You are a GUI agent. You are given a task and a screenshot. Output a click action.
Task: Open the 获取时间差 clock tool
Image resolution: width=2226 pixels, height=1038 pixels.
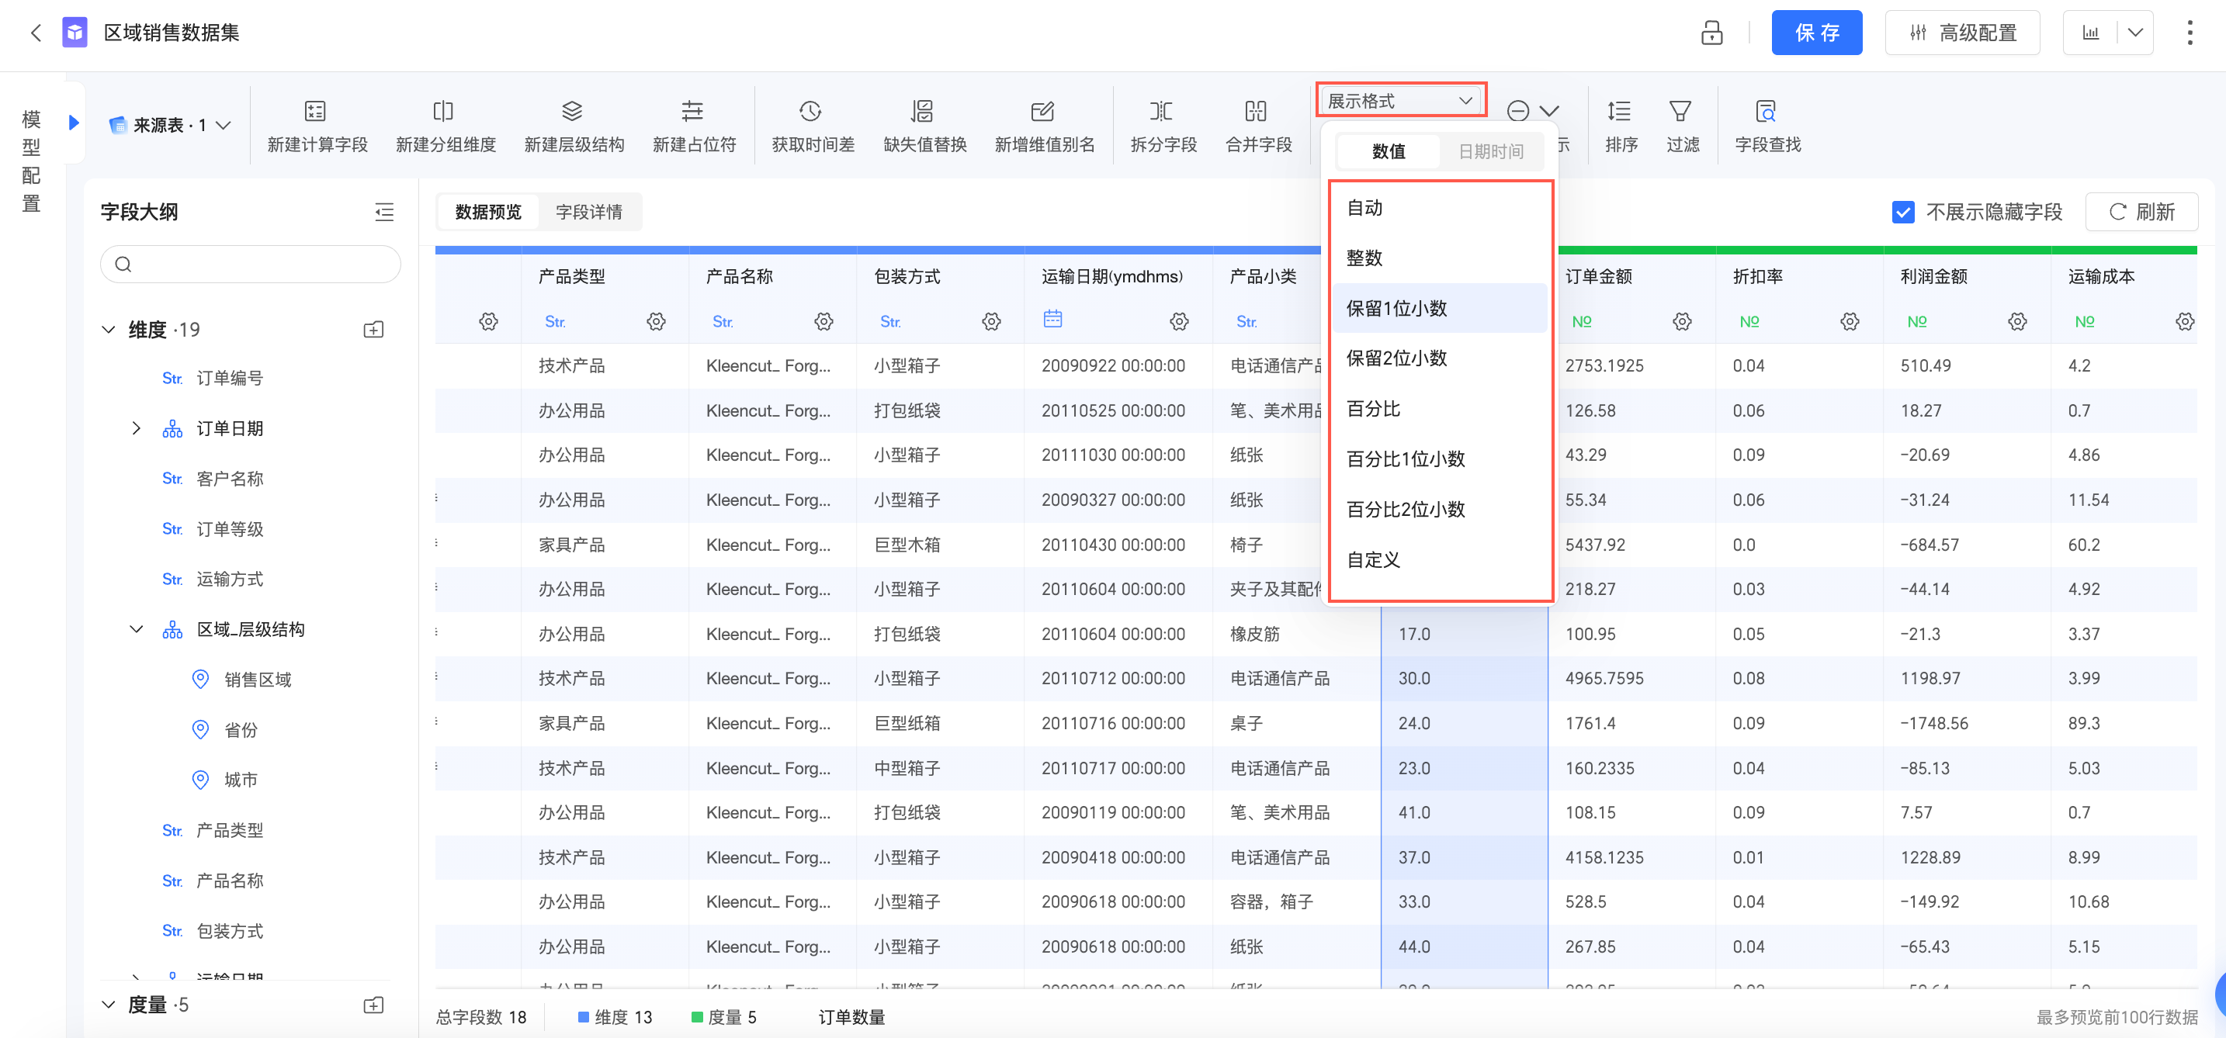pos(810,112)
